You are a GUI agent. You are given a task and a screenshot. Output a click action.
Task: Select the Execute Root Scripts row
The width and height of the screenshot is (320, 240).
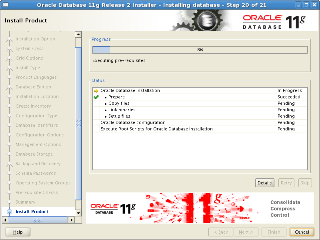(200, 129)
